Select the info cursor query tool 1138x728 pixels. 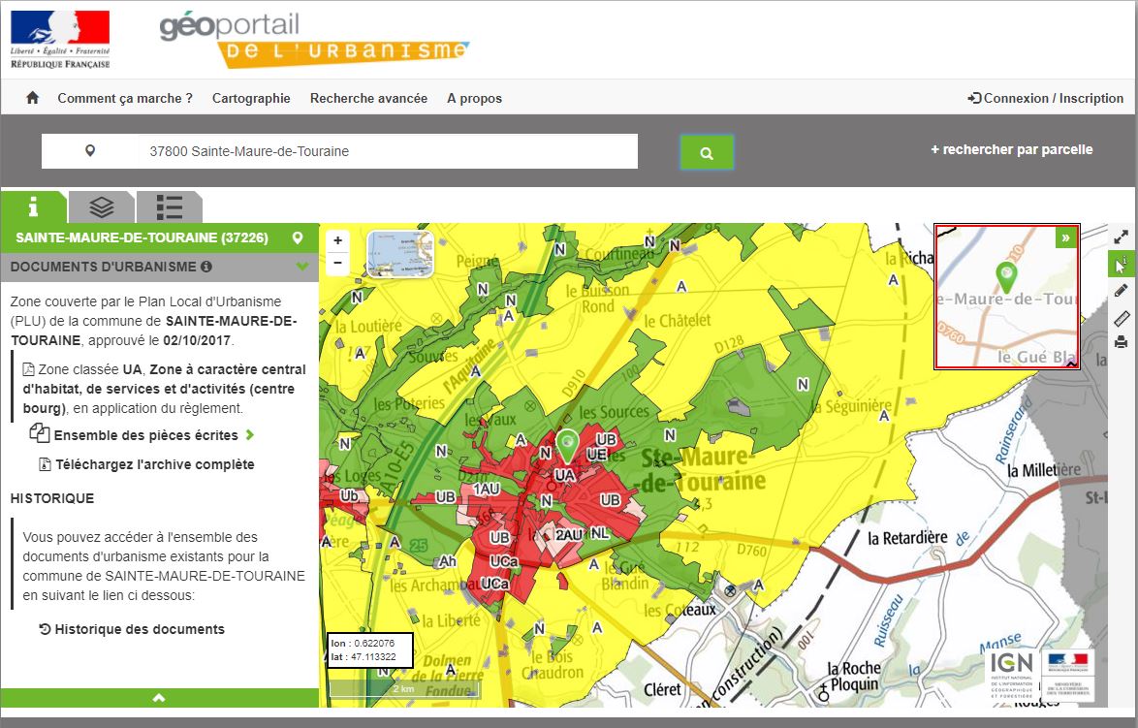[1122, 264]
